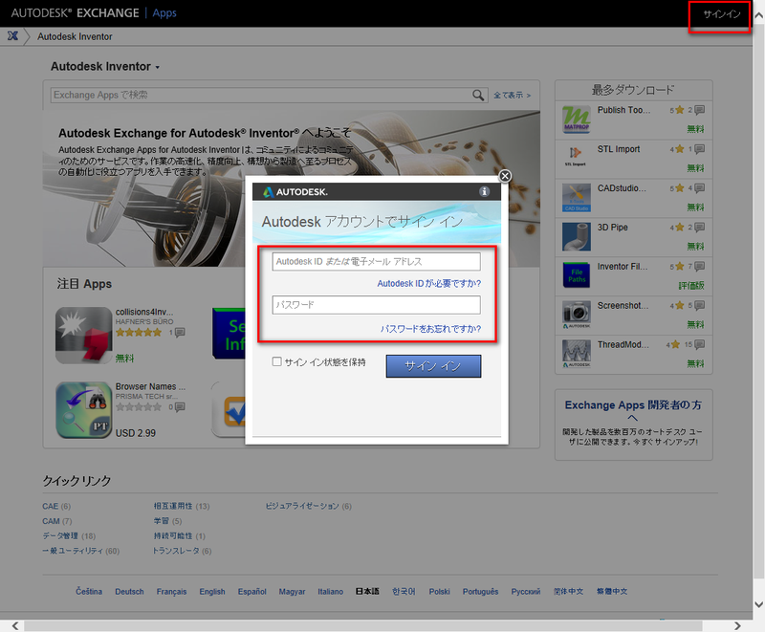The height and width of the screenshot is (632, 765).
Task: Open the Browser Names app thumbnail
Action: (x=84, y=410)
